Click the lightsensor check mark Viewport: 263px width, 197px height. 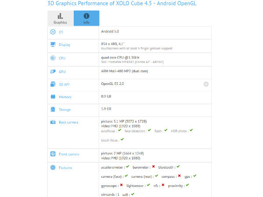coord(148,185)
